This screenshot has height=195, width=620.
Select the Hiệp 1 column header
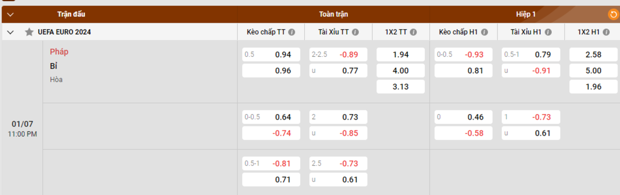tap(526, 14)
